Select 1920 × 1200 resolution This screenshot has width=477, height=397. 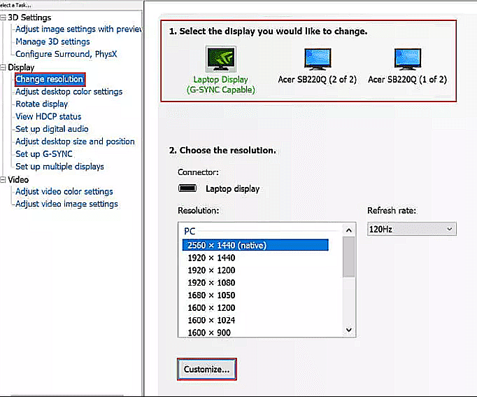pyautogui.click(x=211, y=270)
